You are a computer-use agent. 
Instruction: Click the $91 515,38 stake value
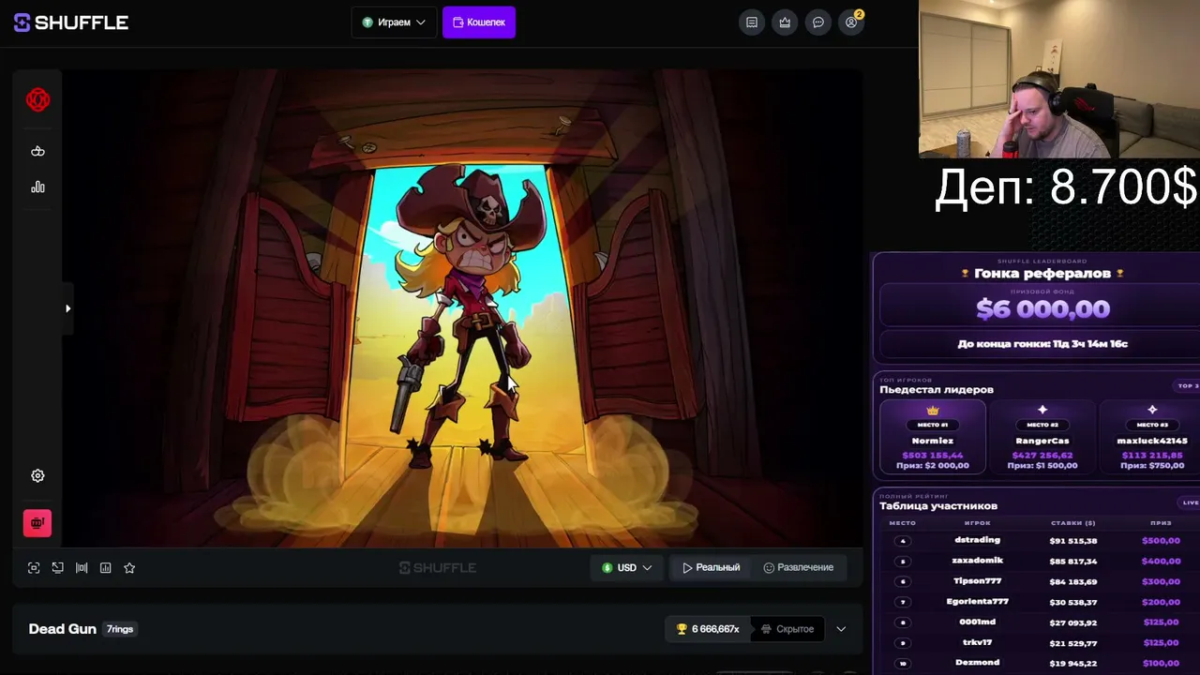1073,541
